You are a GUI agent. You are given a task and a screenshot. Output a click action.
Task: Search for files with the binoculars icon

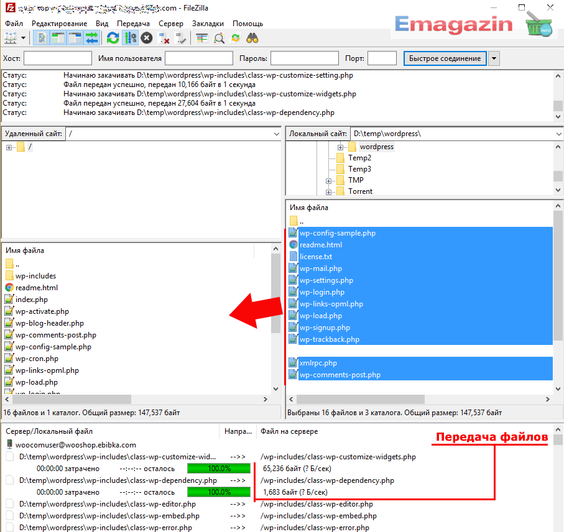(252, 38)
